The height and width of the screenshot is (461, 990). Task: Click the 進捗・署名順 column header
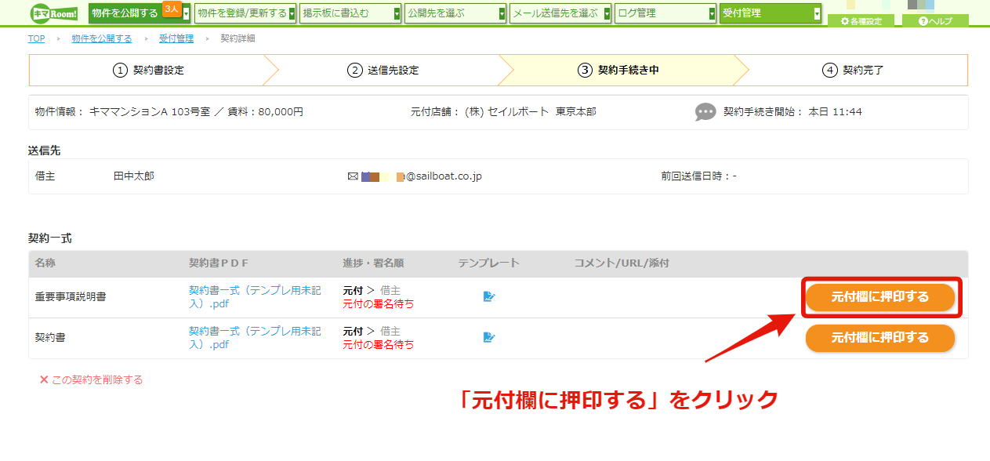click(373, 263)
